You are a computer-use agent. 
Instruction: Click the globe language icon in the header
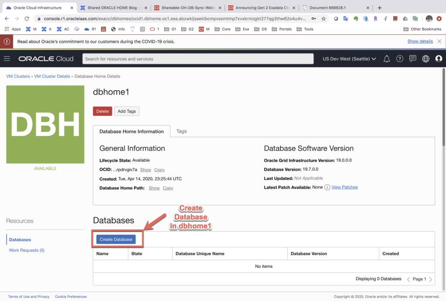(x=426, y=58)
